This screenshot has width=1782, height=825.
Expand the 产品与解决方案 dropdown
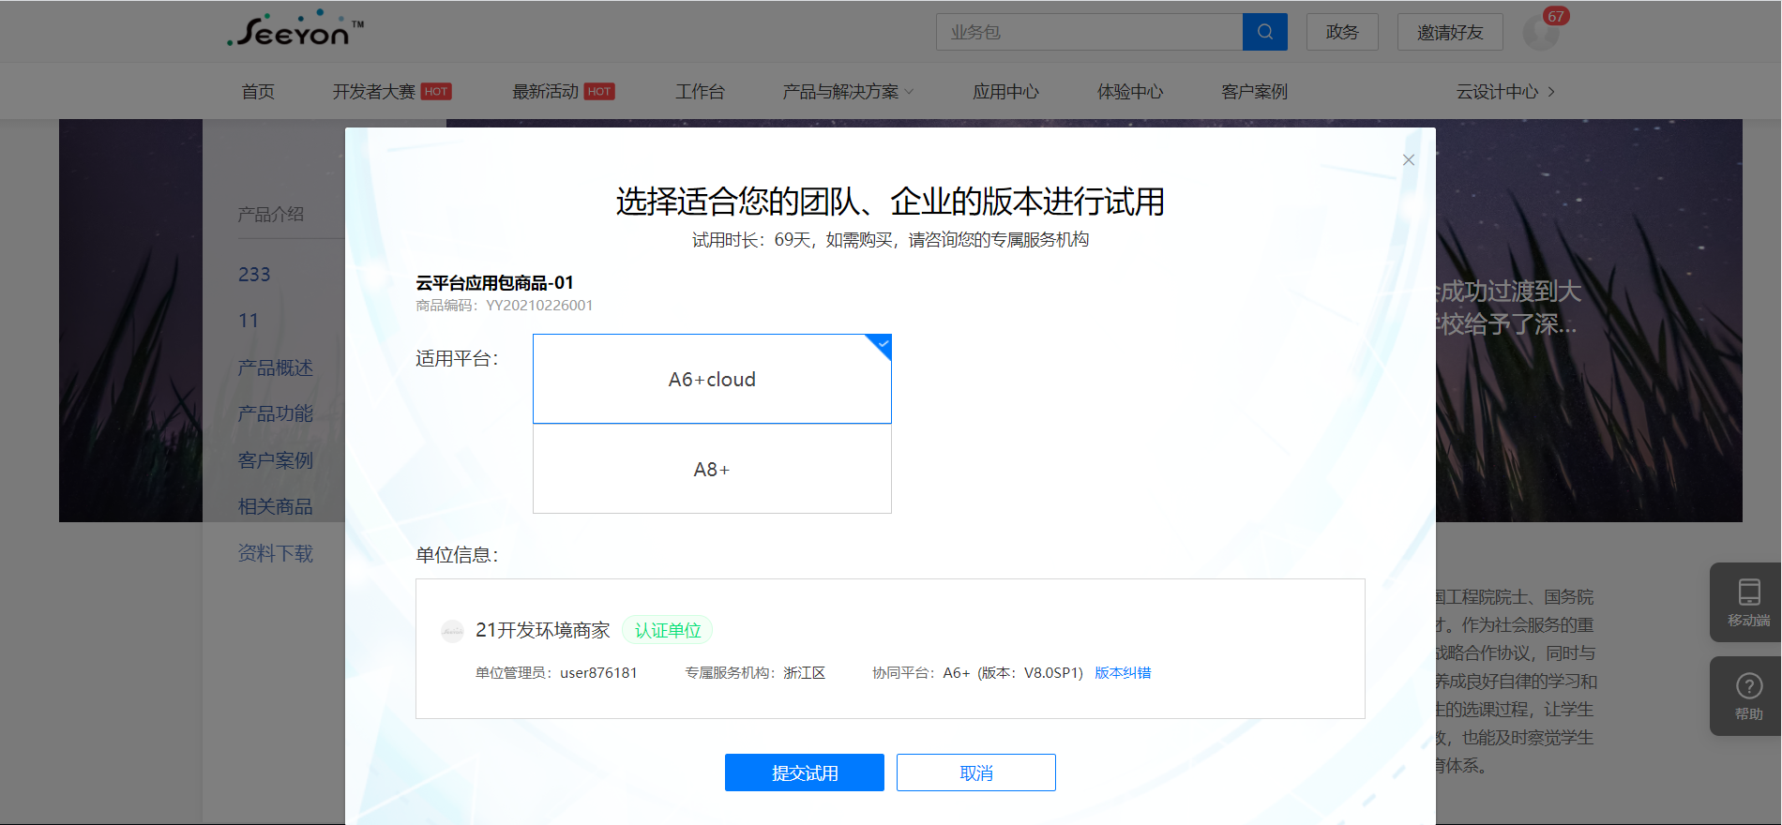[848, 92]
